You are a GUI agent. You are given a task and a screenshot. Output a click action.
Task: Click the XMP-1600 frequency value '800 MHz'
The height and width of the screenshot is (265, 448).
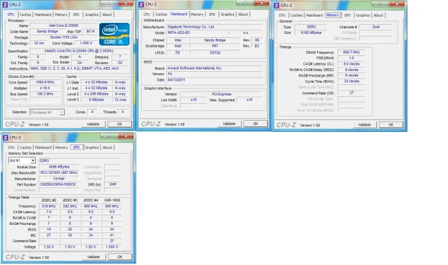112,206
